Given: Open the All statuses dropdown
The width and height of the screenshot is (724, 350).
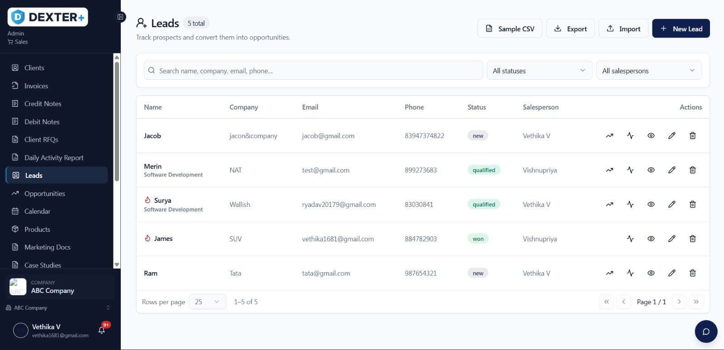Looking at the screenshot, I should (539, 71).
